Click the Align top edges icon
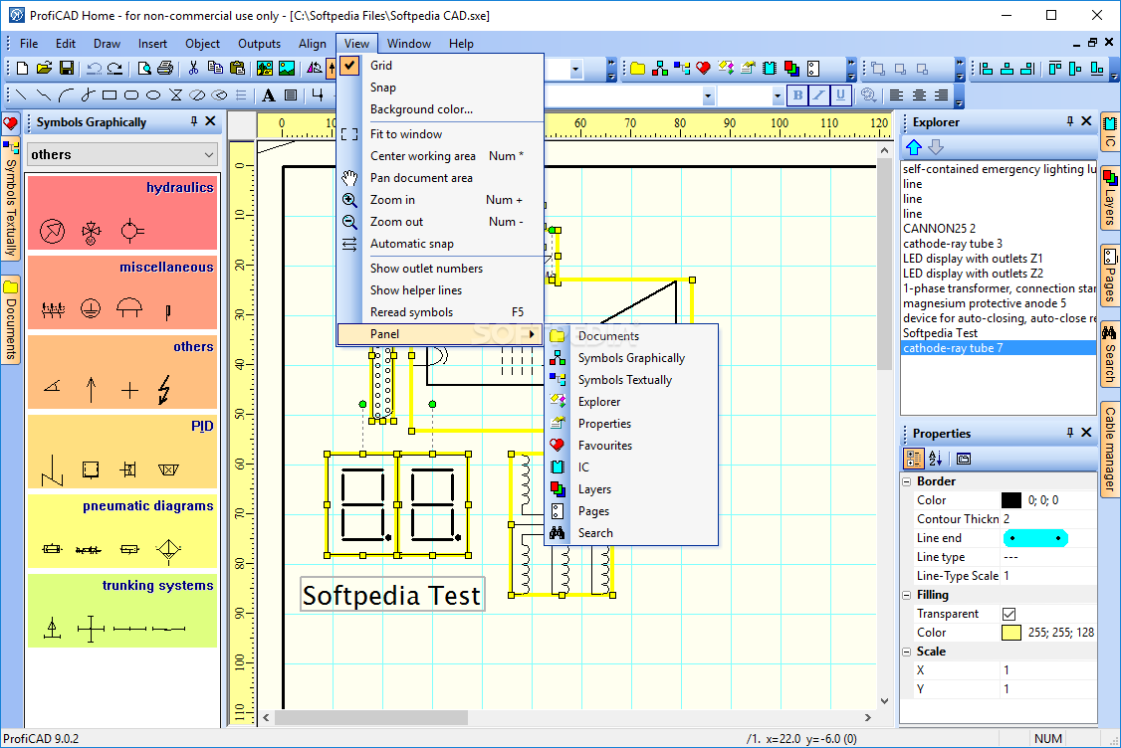This screenshot has height=748, width=1121. tap(1054, 68)
